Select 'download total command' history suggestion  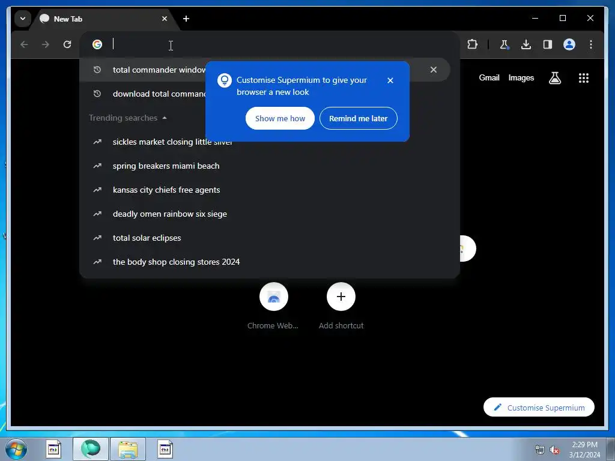[265, 94]
